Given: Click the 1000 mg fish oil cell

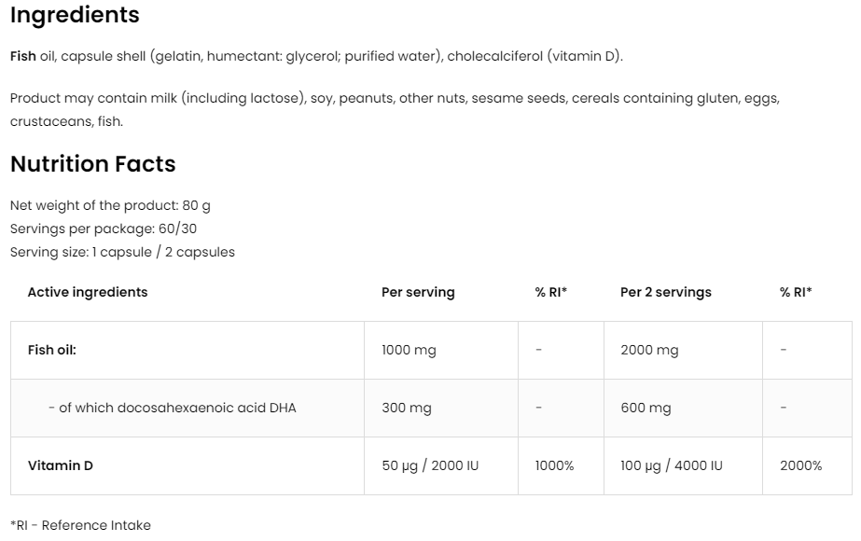Looking at the screenshot, I should click(409, 351).
